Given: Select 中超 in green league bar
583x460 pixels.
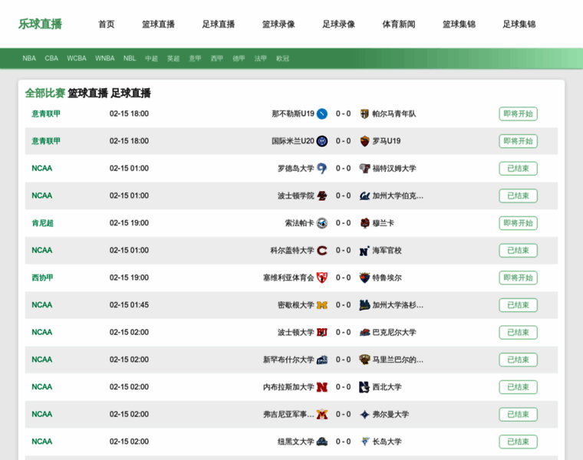Looking at the screenshot, I should 151,58.
